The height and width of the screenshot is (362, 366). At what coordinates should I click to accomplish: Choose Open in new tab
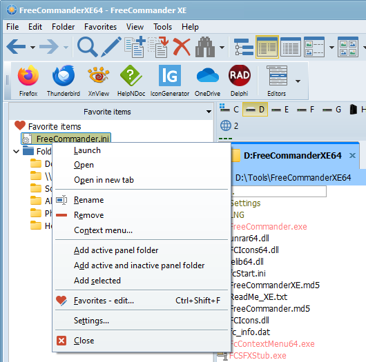point(142,180)
